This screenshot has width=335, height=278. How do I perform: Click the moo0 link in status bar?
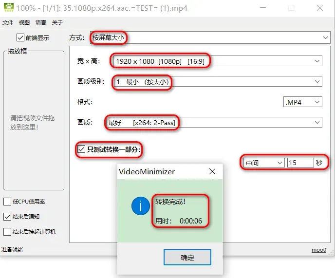click(319, 250)
